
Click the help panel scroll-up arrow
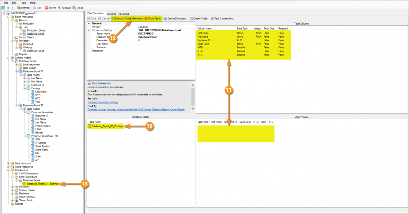193,85
